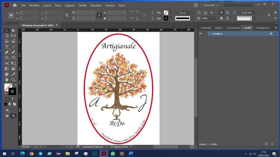Close the Etichetta birra.indd tab
This screenshot has width=280, height=157.
[57, 25]
